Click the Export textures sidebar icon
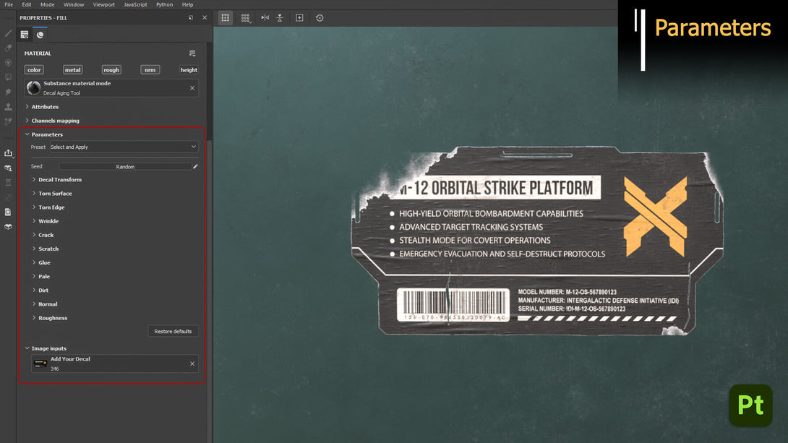 (8, 153)
